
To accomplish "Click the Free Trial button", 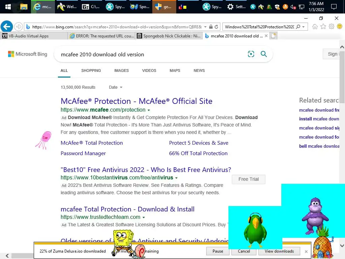I will coord(248,179).
